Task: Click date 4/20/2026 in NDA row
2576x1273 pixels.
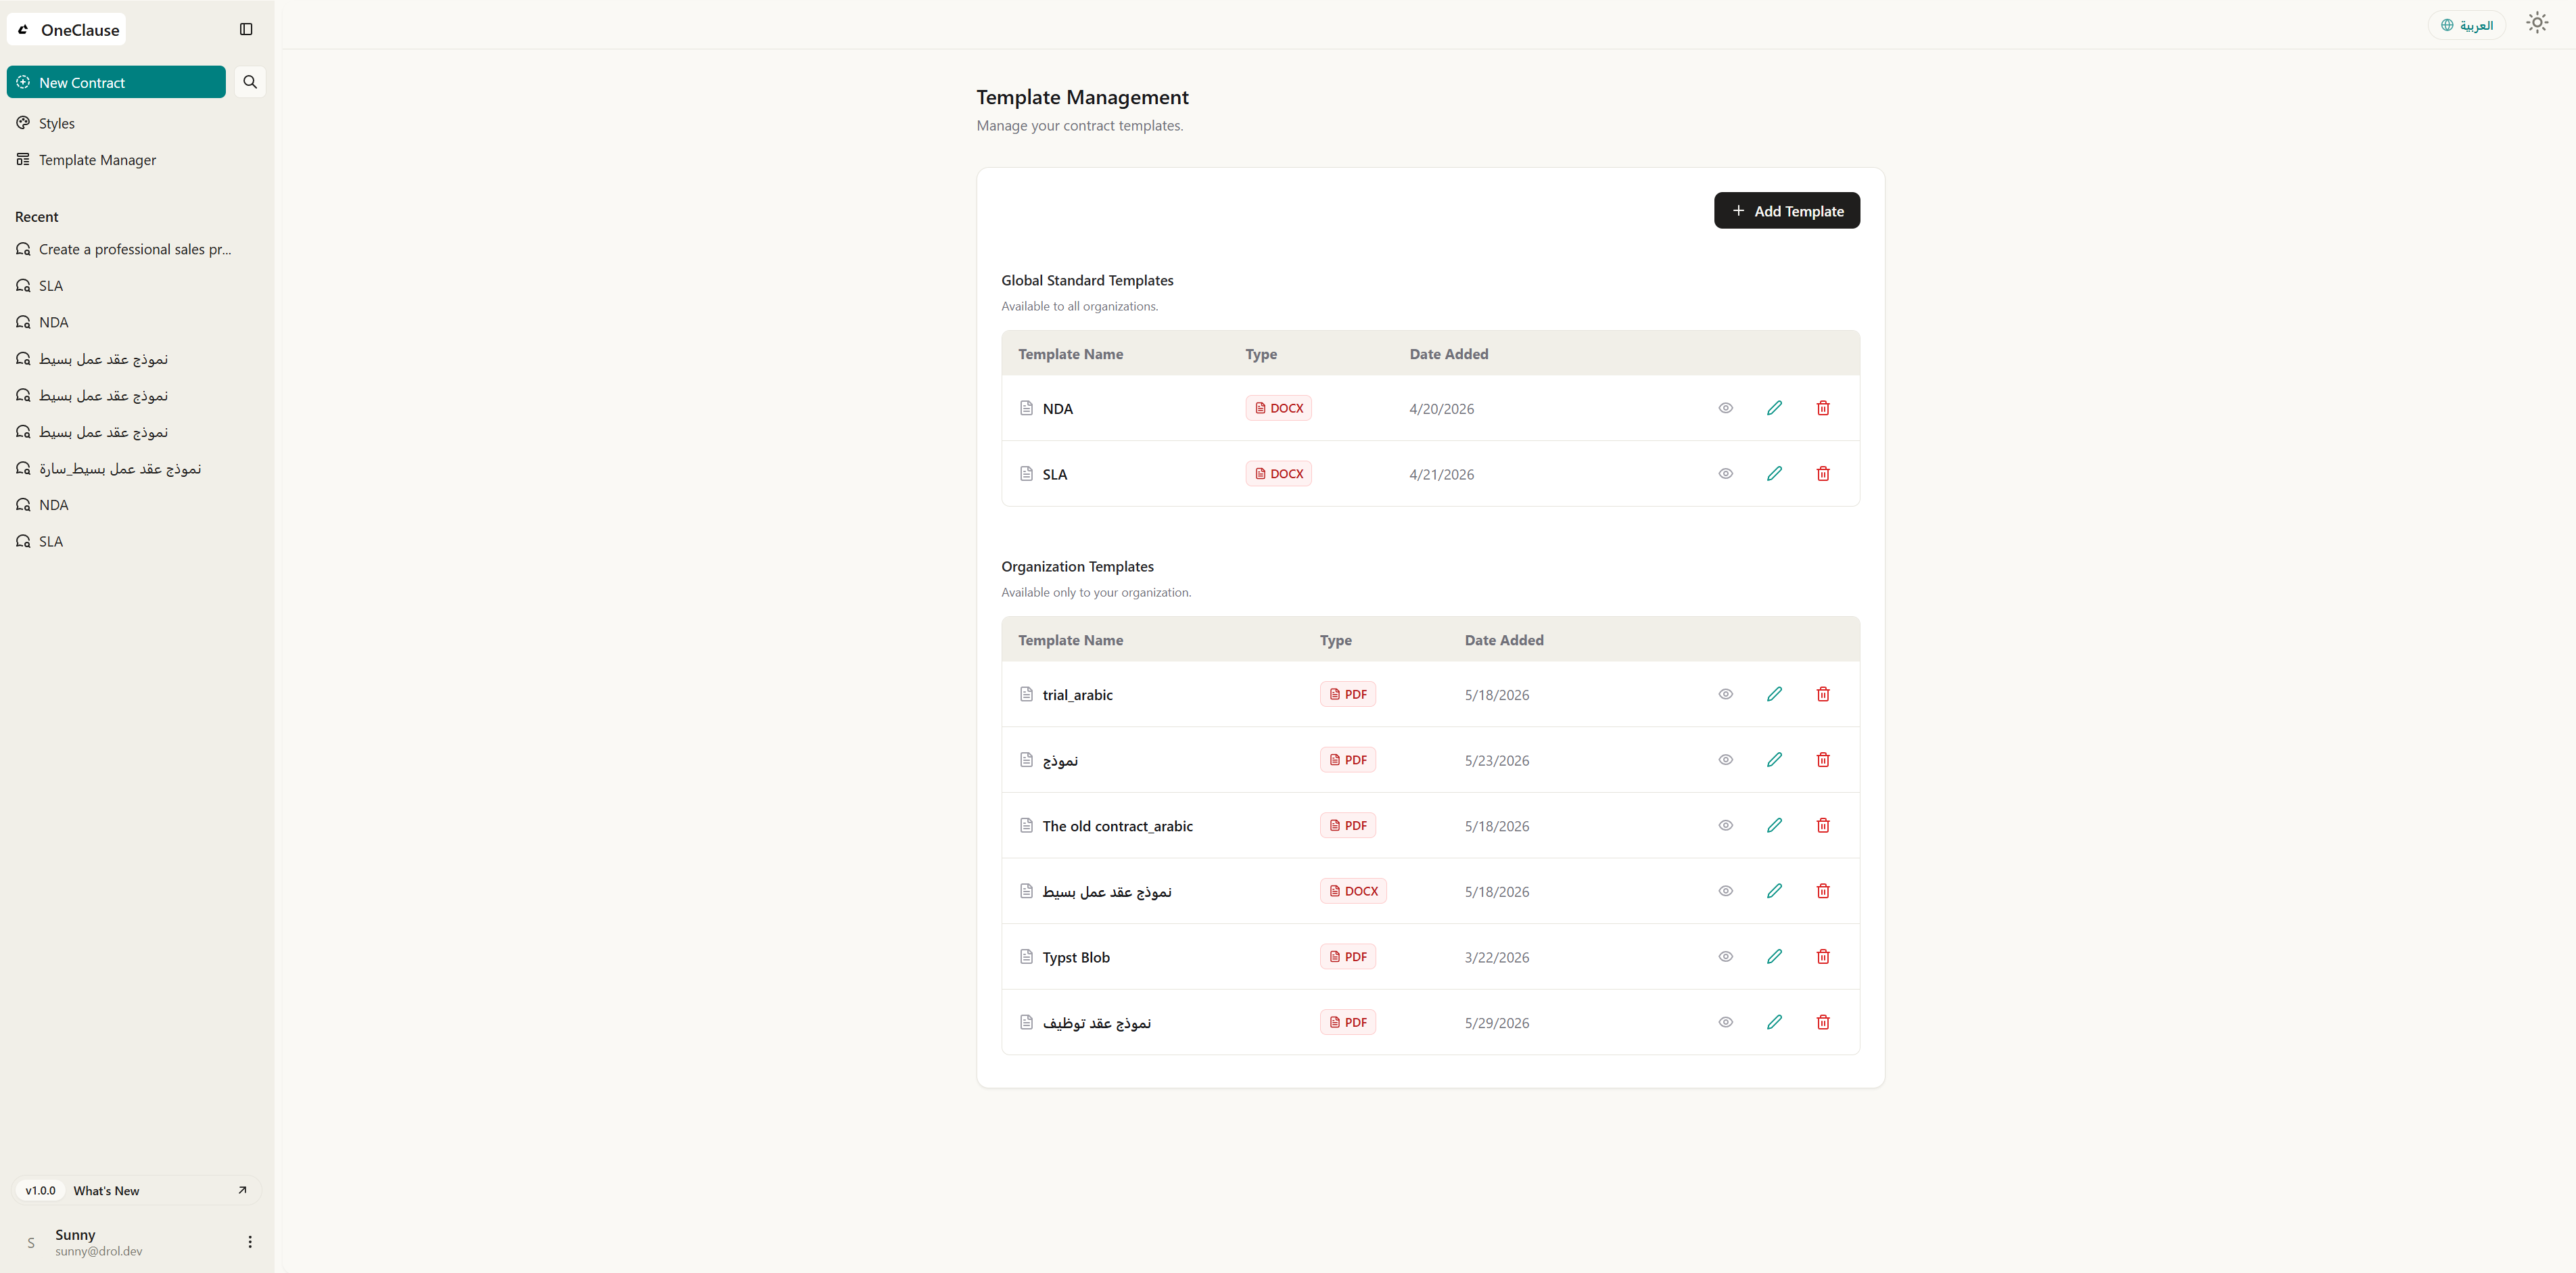Action: pyautogui.click(x=1441, y=409)
